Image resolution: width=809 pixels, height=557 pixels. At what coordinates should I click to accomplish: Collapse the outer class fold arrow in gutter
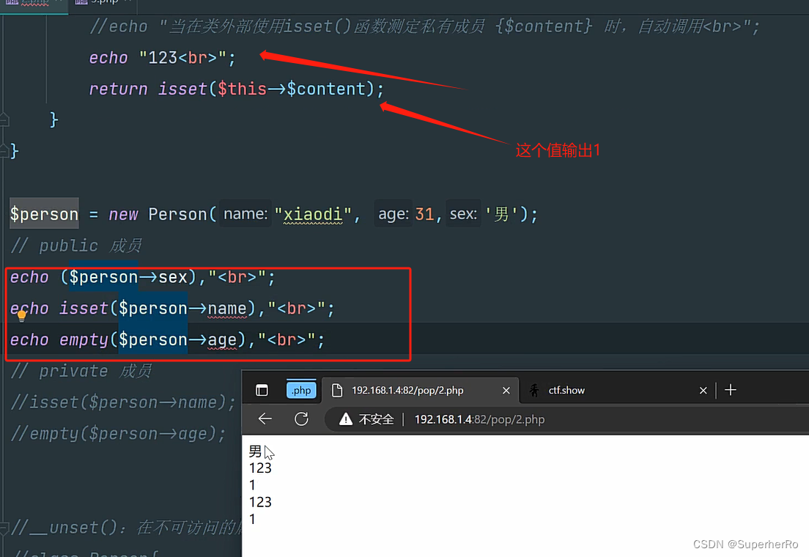tap(4, 151)
